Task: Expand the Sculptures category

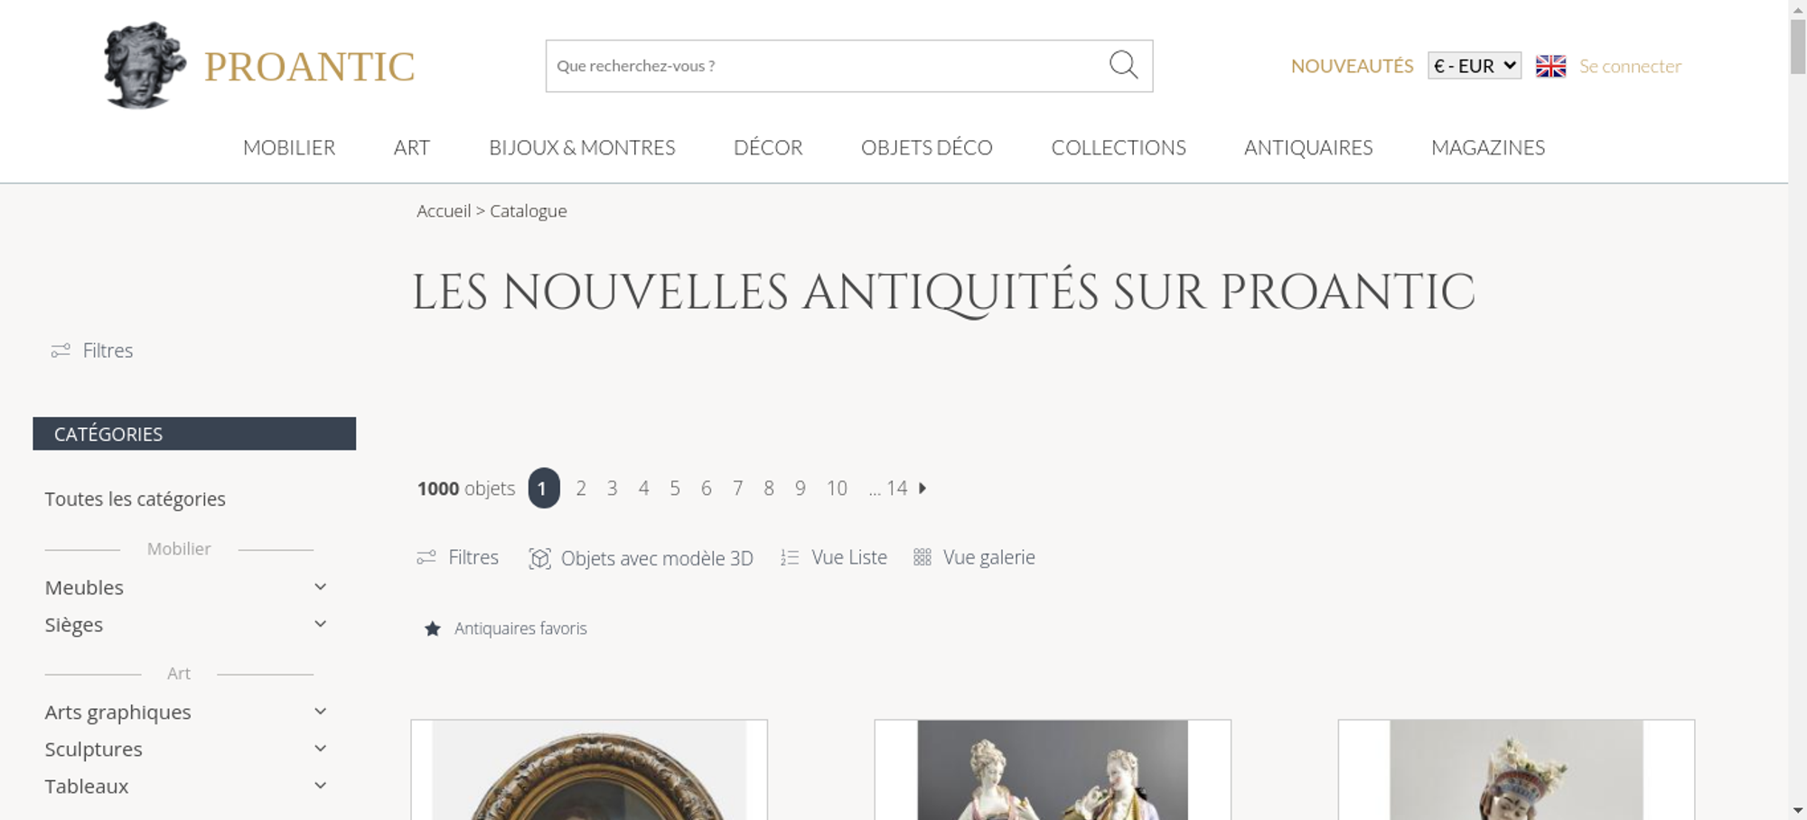Action: coord(320,749)
